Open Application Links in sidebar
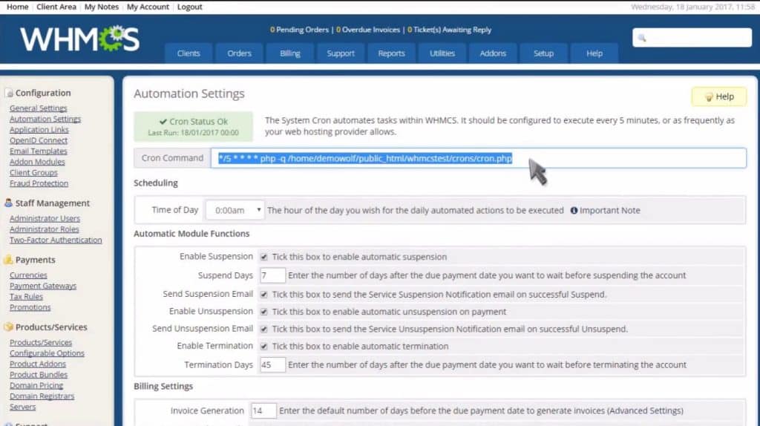This screenshot has height=426, width=760. pyautogui.click(x=39, y=129)
